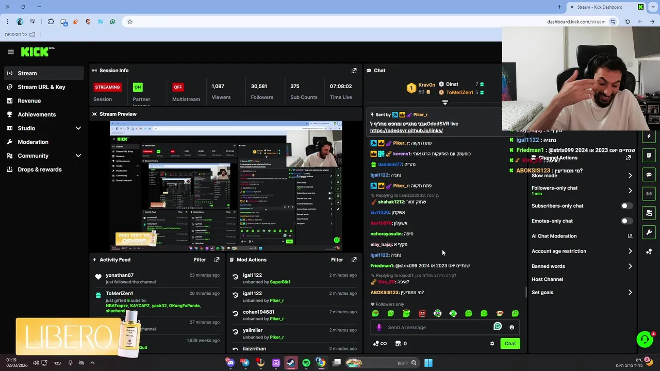The image size is (660, 371).
Task: Open the chat bubble sidebar icon
Action: (x=649, y=175)
